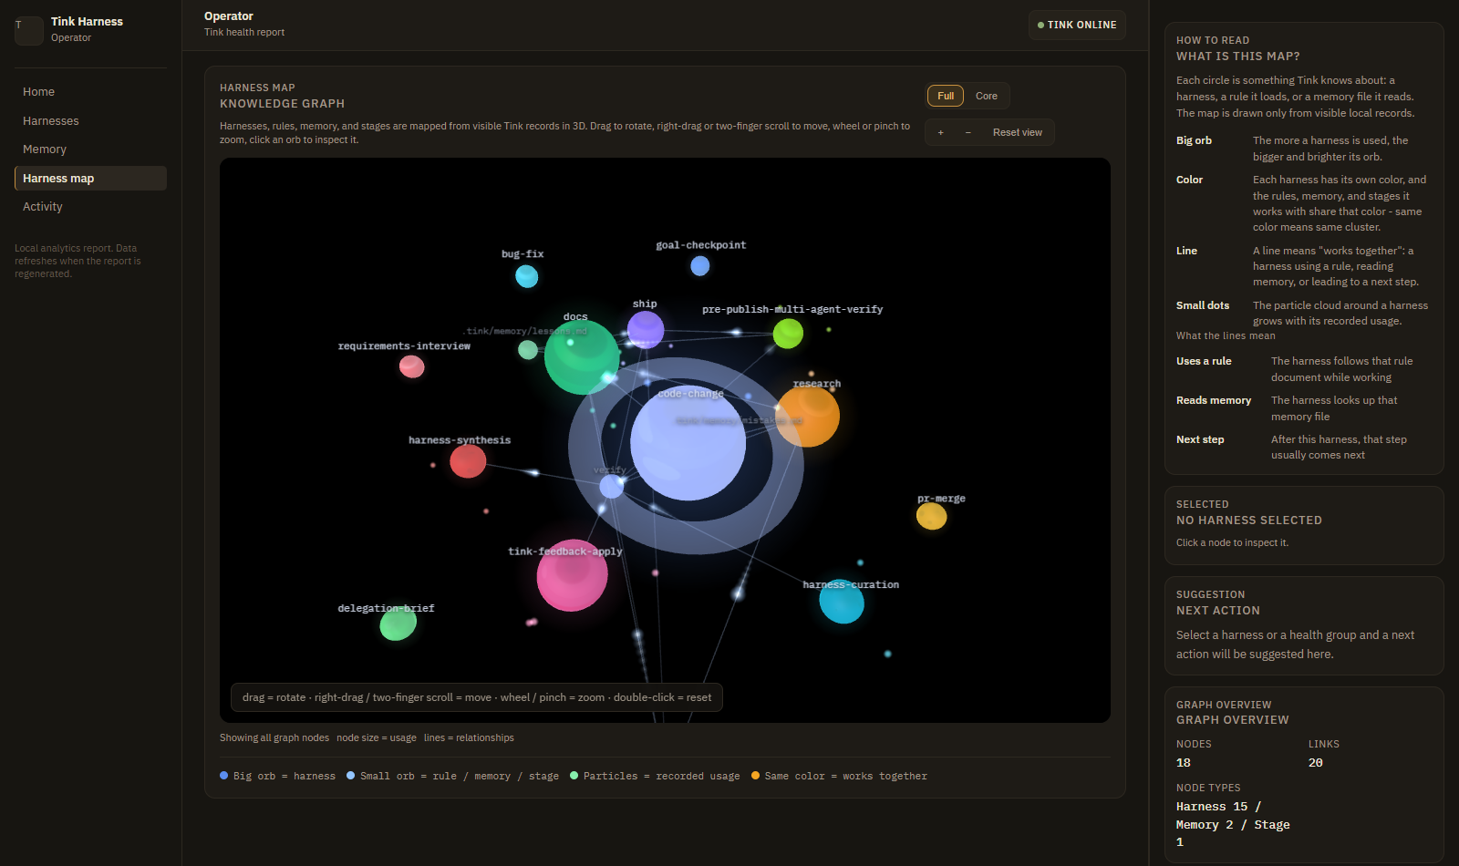Screen dimensions: 1459x866
Task: Click the 'Showing all graph nodes' text
Action: coord(274,737)
